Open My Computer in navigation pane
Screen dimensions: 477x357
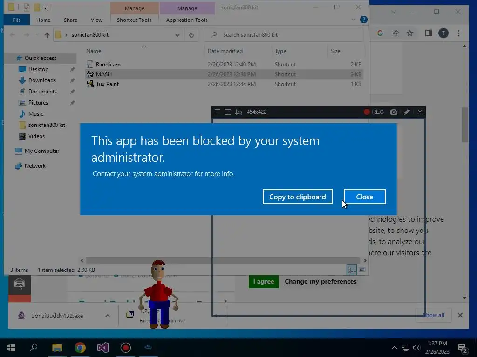(x=41, y=151)
